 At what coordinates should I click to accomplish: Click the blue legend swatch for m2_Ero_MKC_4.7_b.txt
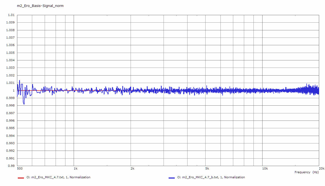[x=172, y=178]
